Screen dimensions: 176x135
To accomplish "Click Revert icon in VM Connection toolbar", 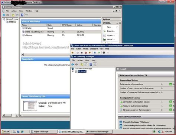I will click(108, 53).
